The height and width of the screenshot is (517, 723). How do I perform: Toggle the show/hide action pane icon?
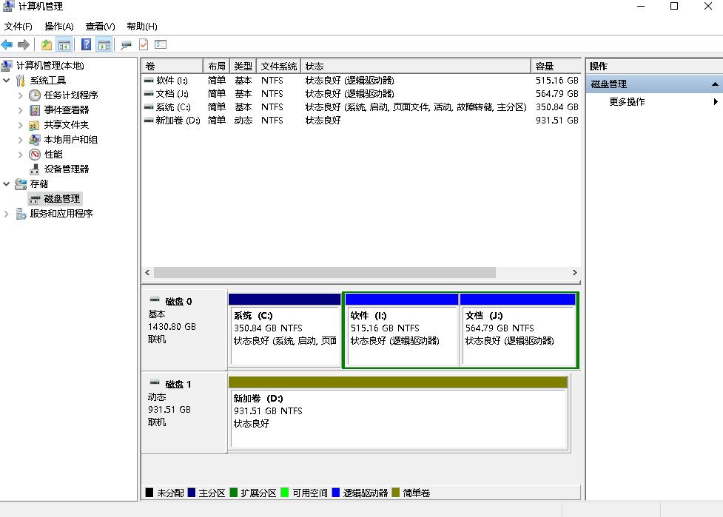click(103, 44)
